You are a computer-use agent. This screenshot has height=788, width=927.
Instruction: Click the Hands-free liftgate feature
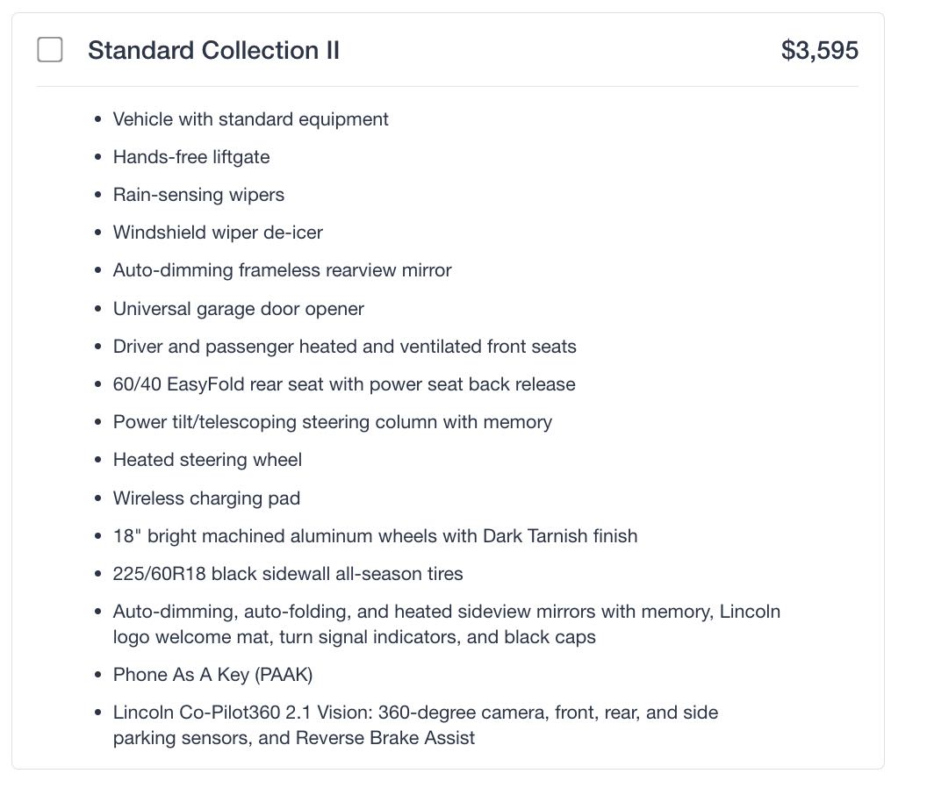tap(191, 157)
